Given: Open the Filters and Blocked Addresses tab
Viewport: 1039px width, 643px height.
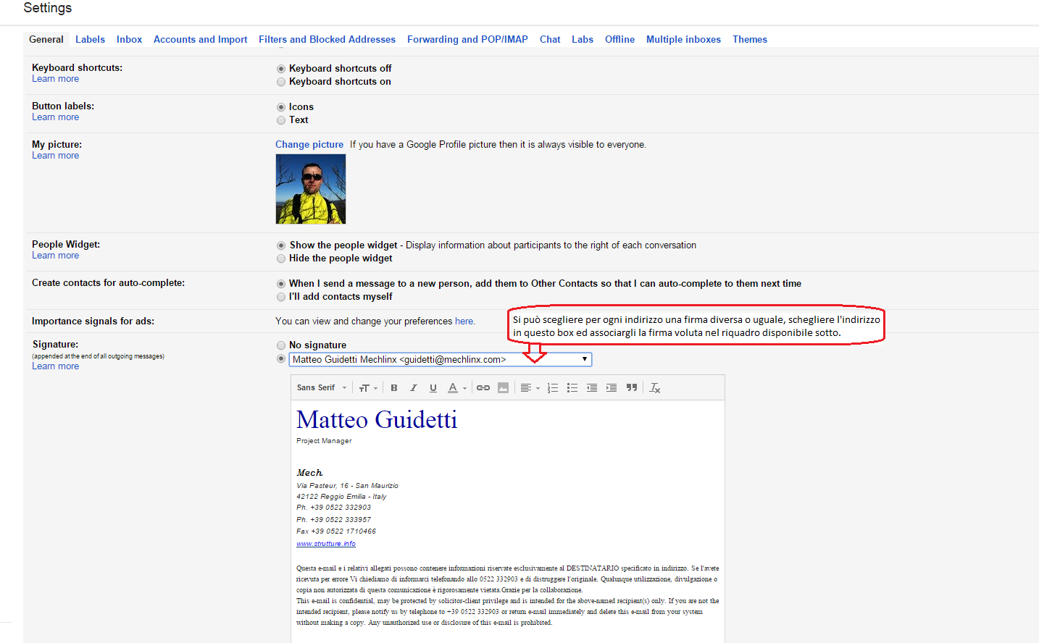Looking at the screenshot, I should (327, 40).
